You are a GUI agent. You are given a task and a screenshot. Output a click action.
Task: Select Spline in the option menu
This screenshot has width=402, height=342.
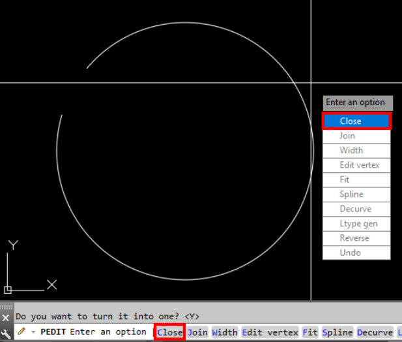[356, 194]
